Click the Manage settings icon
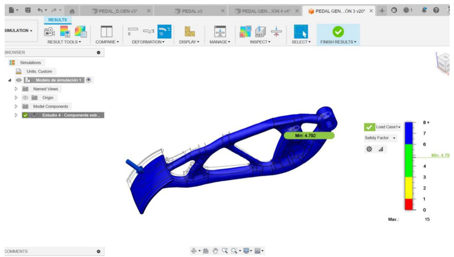This screenshot has height=257, width=454. (220, 31)
